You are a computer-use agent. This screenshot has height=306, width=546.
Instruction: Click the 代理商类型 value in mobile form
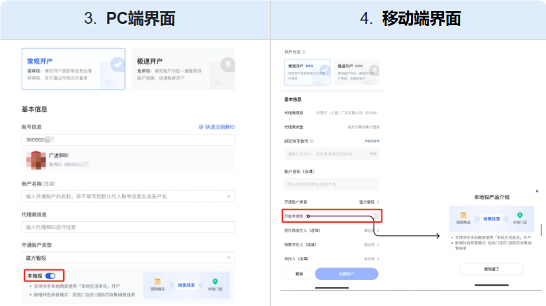pos(363,127)
